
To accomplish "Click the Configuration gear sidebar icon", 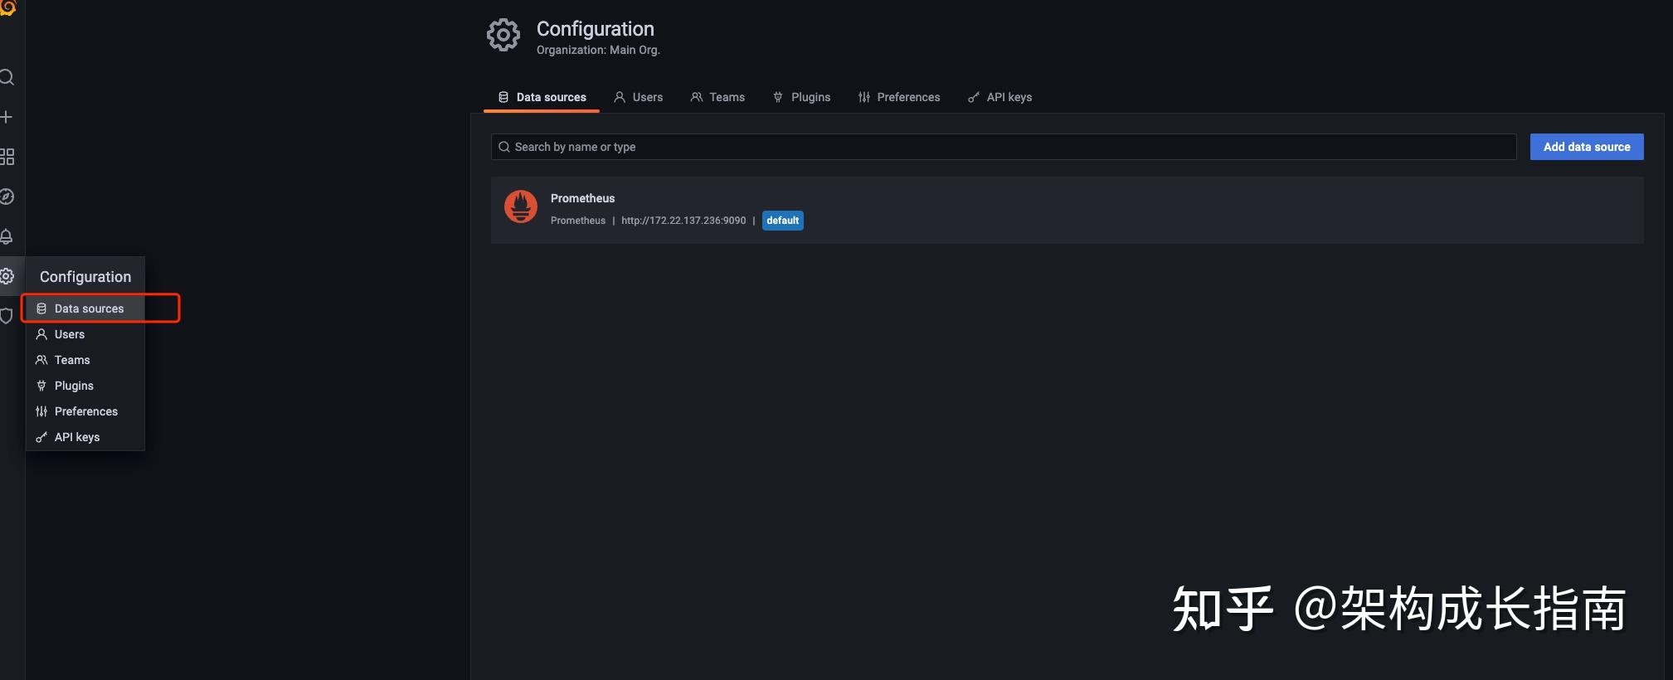I will click(x=7, y=276).
